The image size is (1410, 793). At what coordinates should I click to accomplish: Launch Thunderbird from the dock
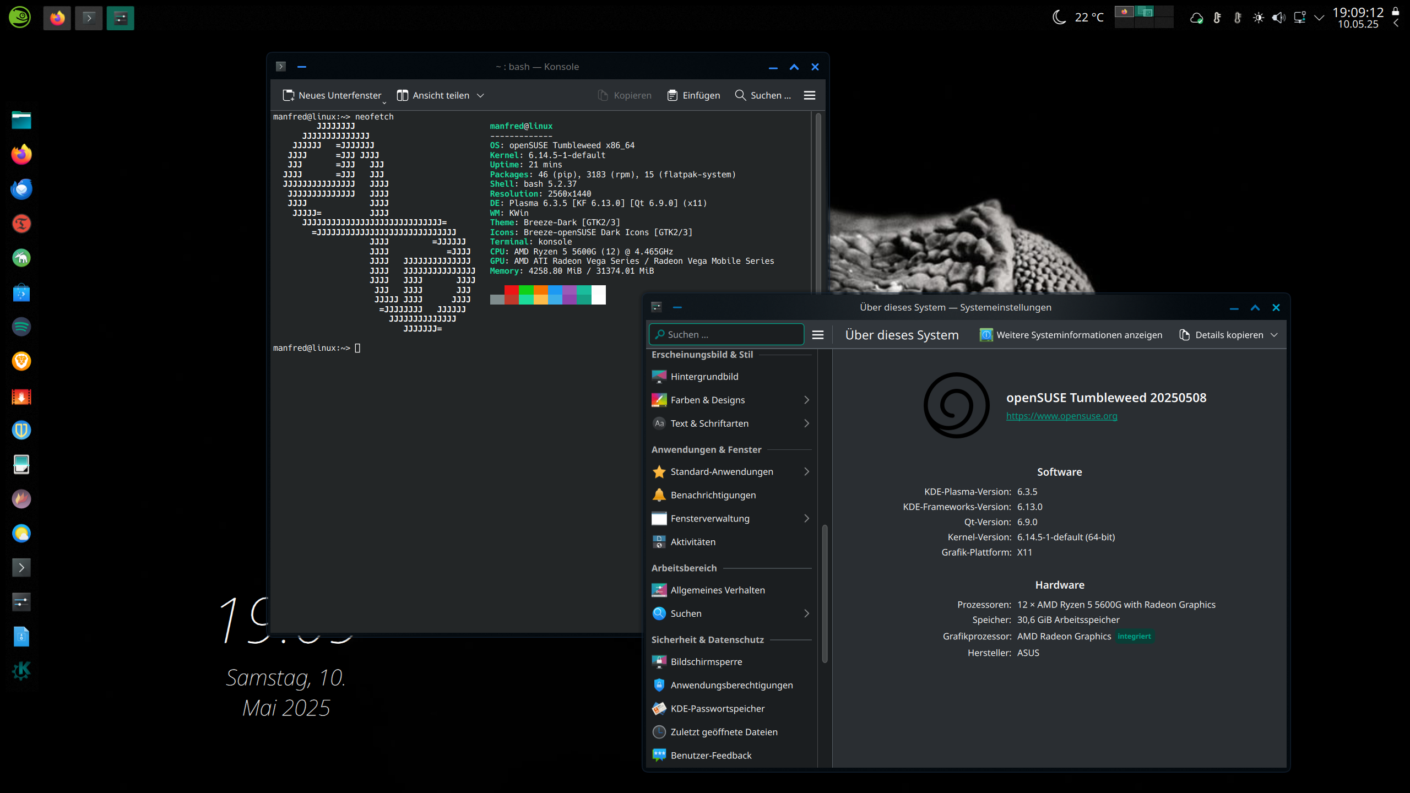pos(21,189)
